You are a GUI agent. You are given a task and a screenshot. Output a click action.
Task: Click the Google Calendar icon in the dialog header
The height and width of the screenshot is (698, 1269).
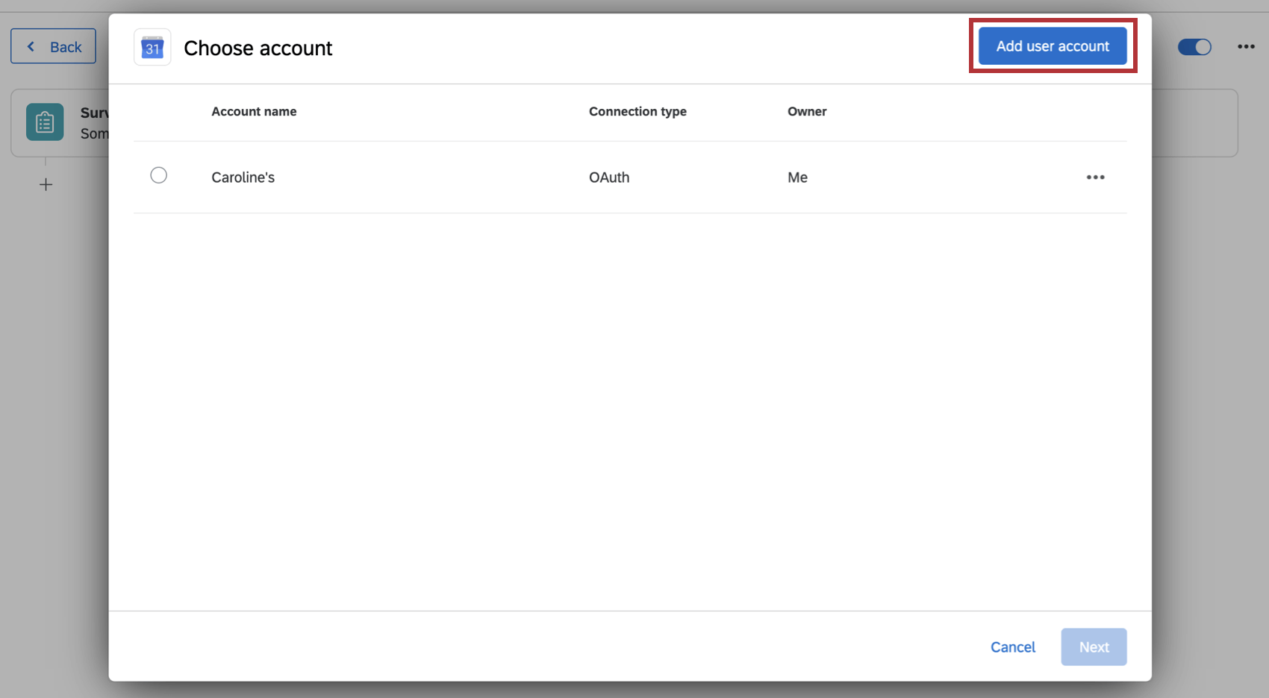point(152,46)
